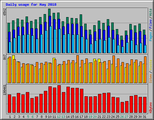Click green weekend day label 20

(95, 117)
